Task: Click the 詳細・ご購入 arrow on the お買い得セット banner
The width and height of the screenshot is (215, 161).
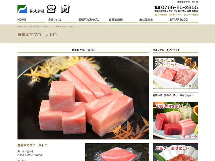Action: click(188, 137)
